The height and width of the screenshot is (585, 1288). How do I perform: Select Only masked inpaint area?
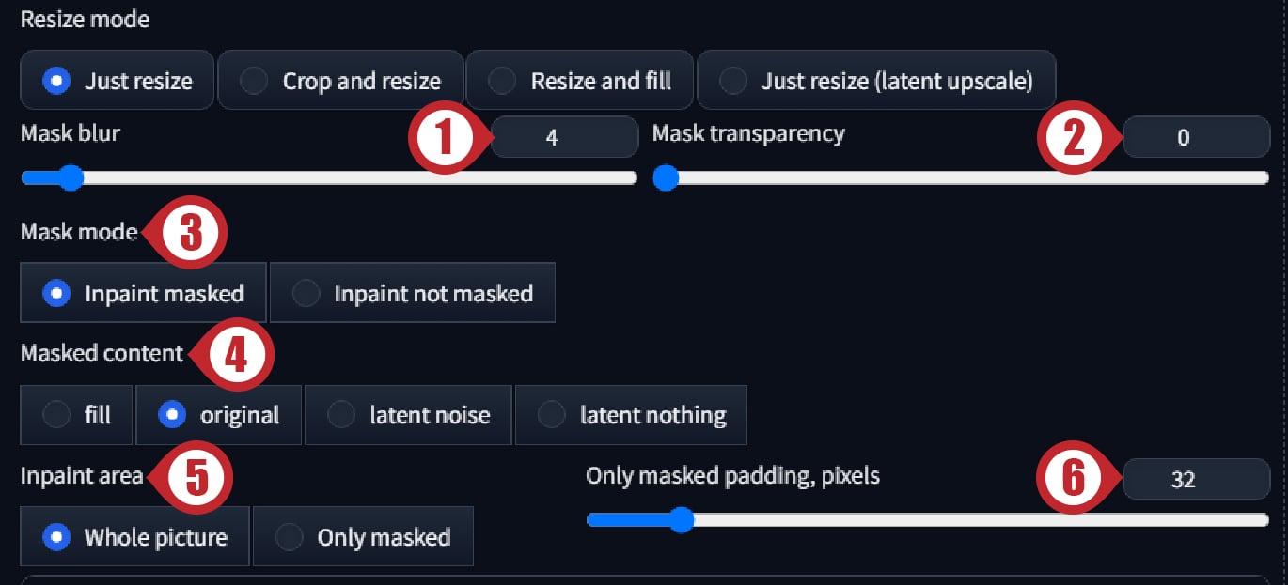coord(363,536)
